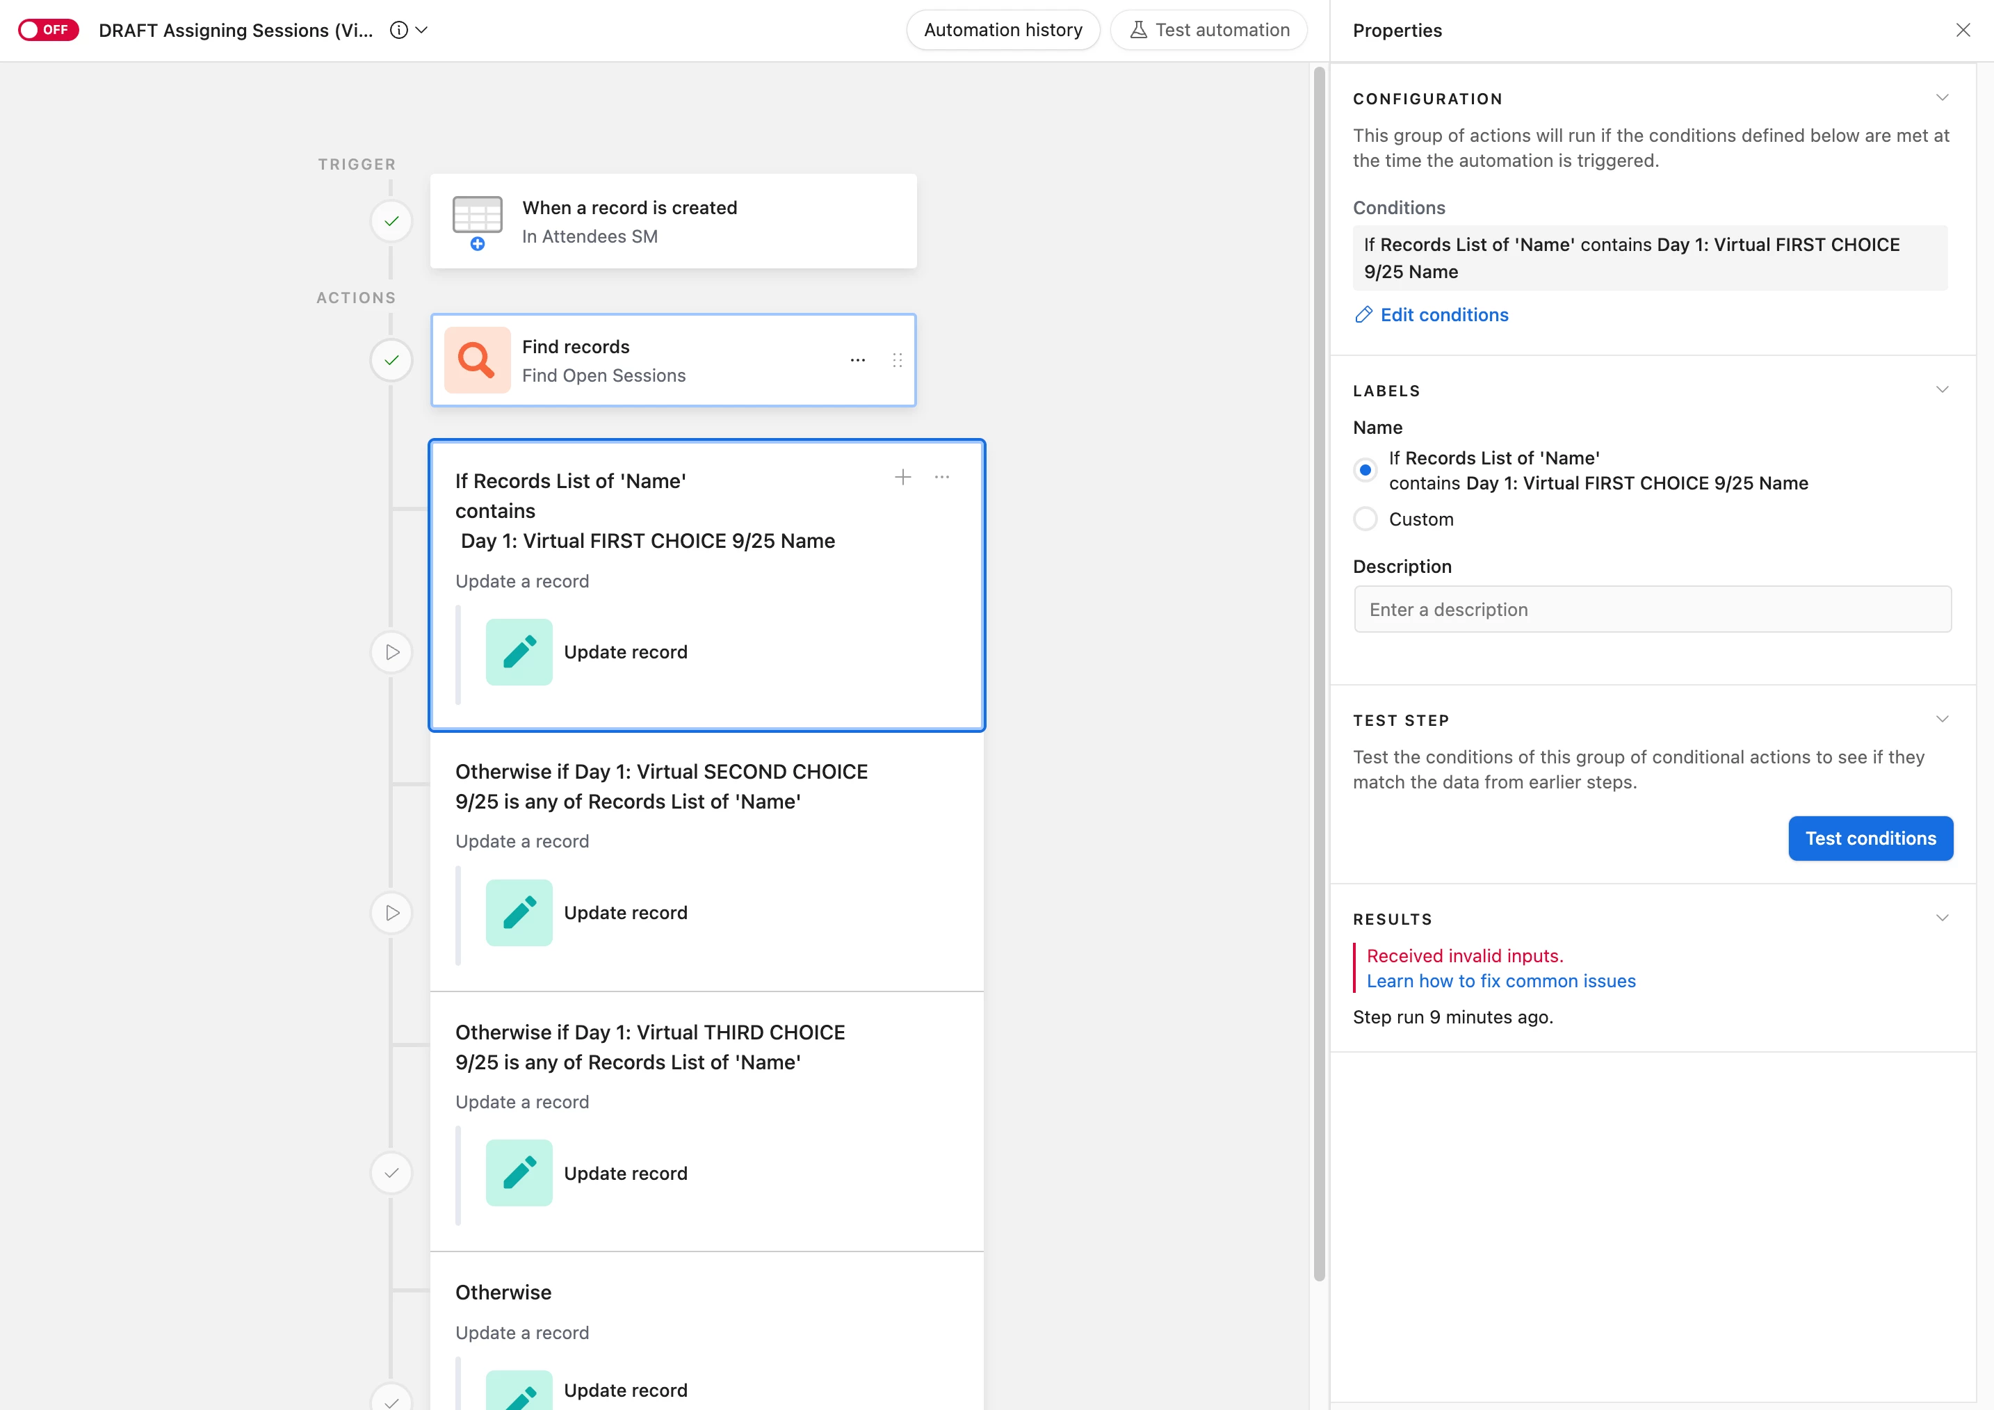This screenshot has width=1994, height=1410.
Task: Run the first Update record play button
Action: pyautogui.click(x=391, y=652)
